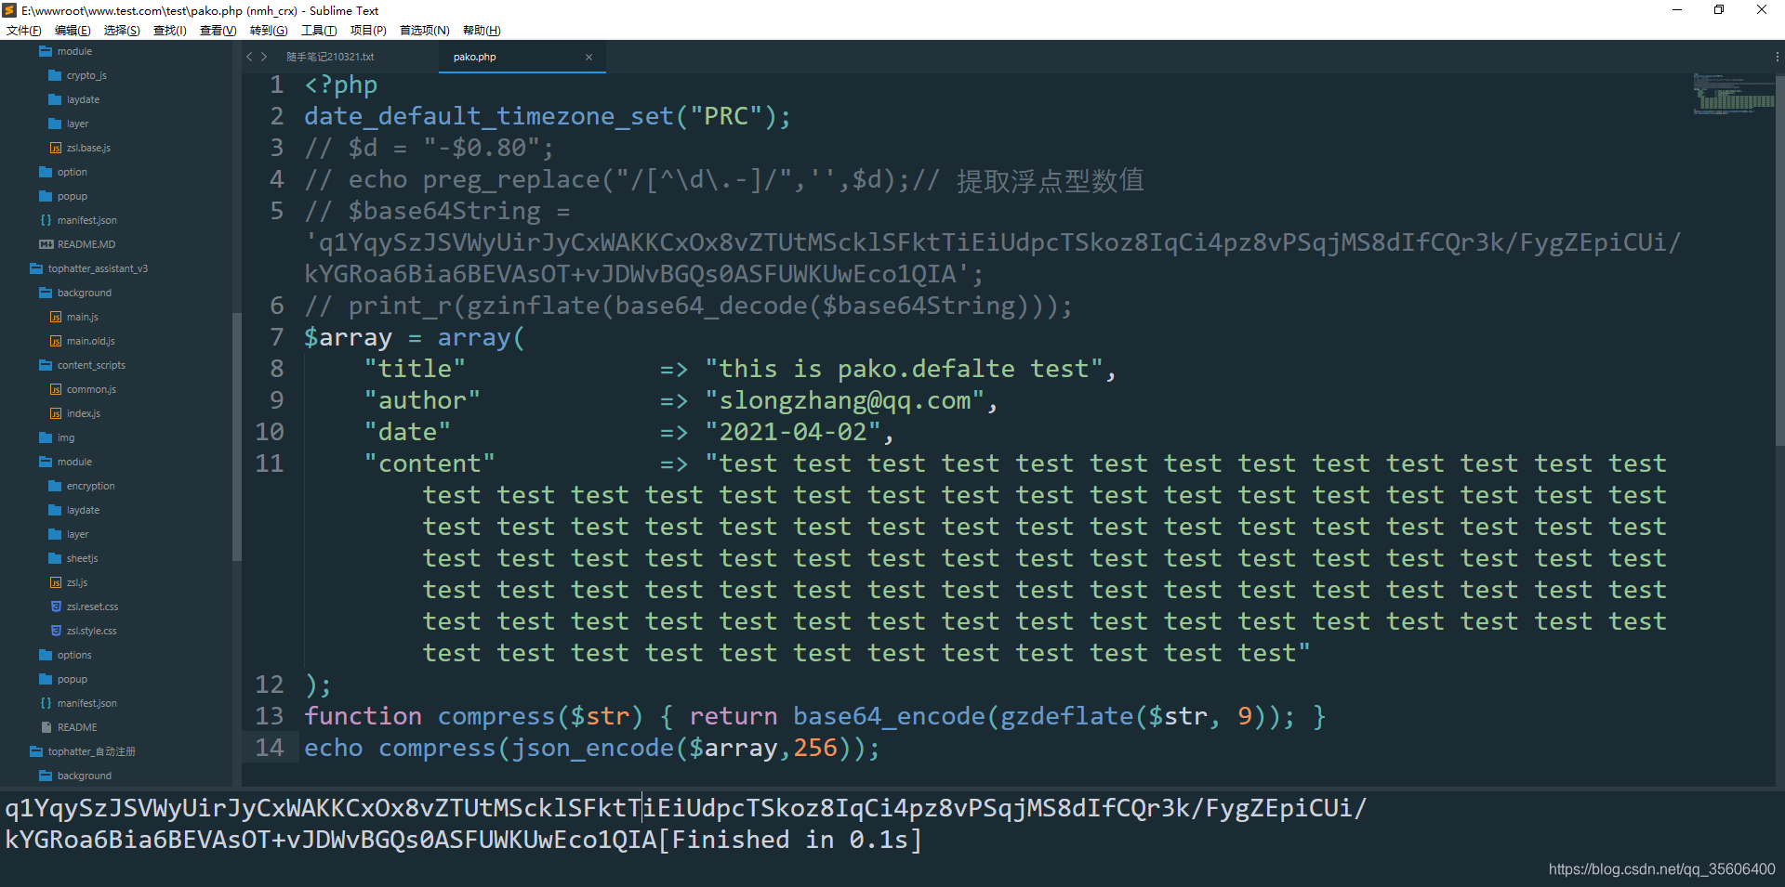The width and height of the screenshot is (1785, 887).
Task: Open manifest.json above the plain README
Action: tap(86, 703)
